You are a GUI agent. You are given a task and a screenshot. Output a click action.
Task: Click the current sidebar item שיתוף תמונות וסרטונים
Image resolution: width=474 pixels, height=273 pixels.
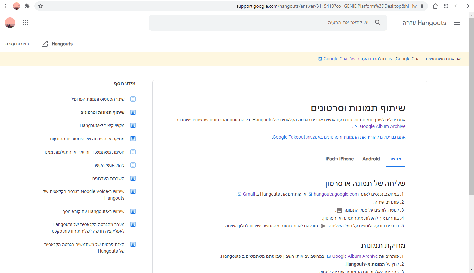click(x=102, y=112)
